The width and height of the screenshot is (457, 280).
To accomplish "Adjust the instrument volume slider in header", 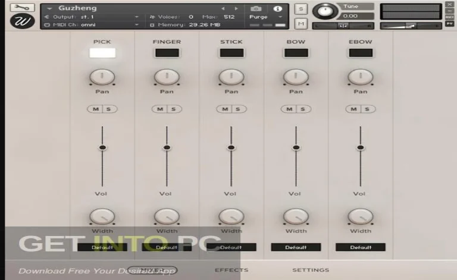I will point(411,26).
